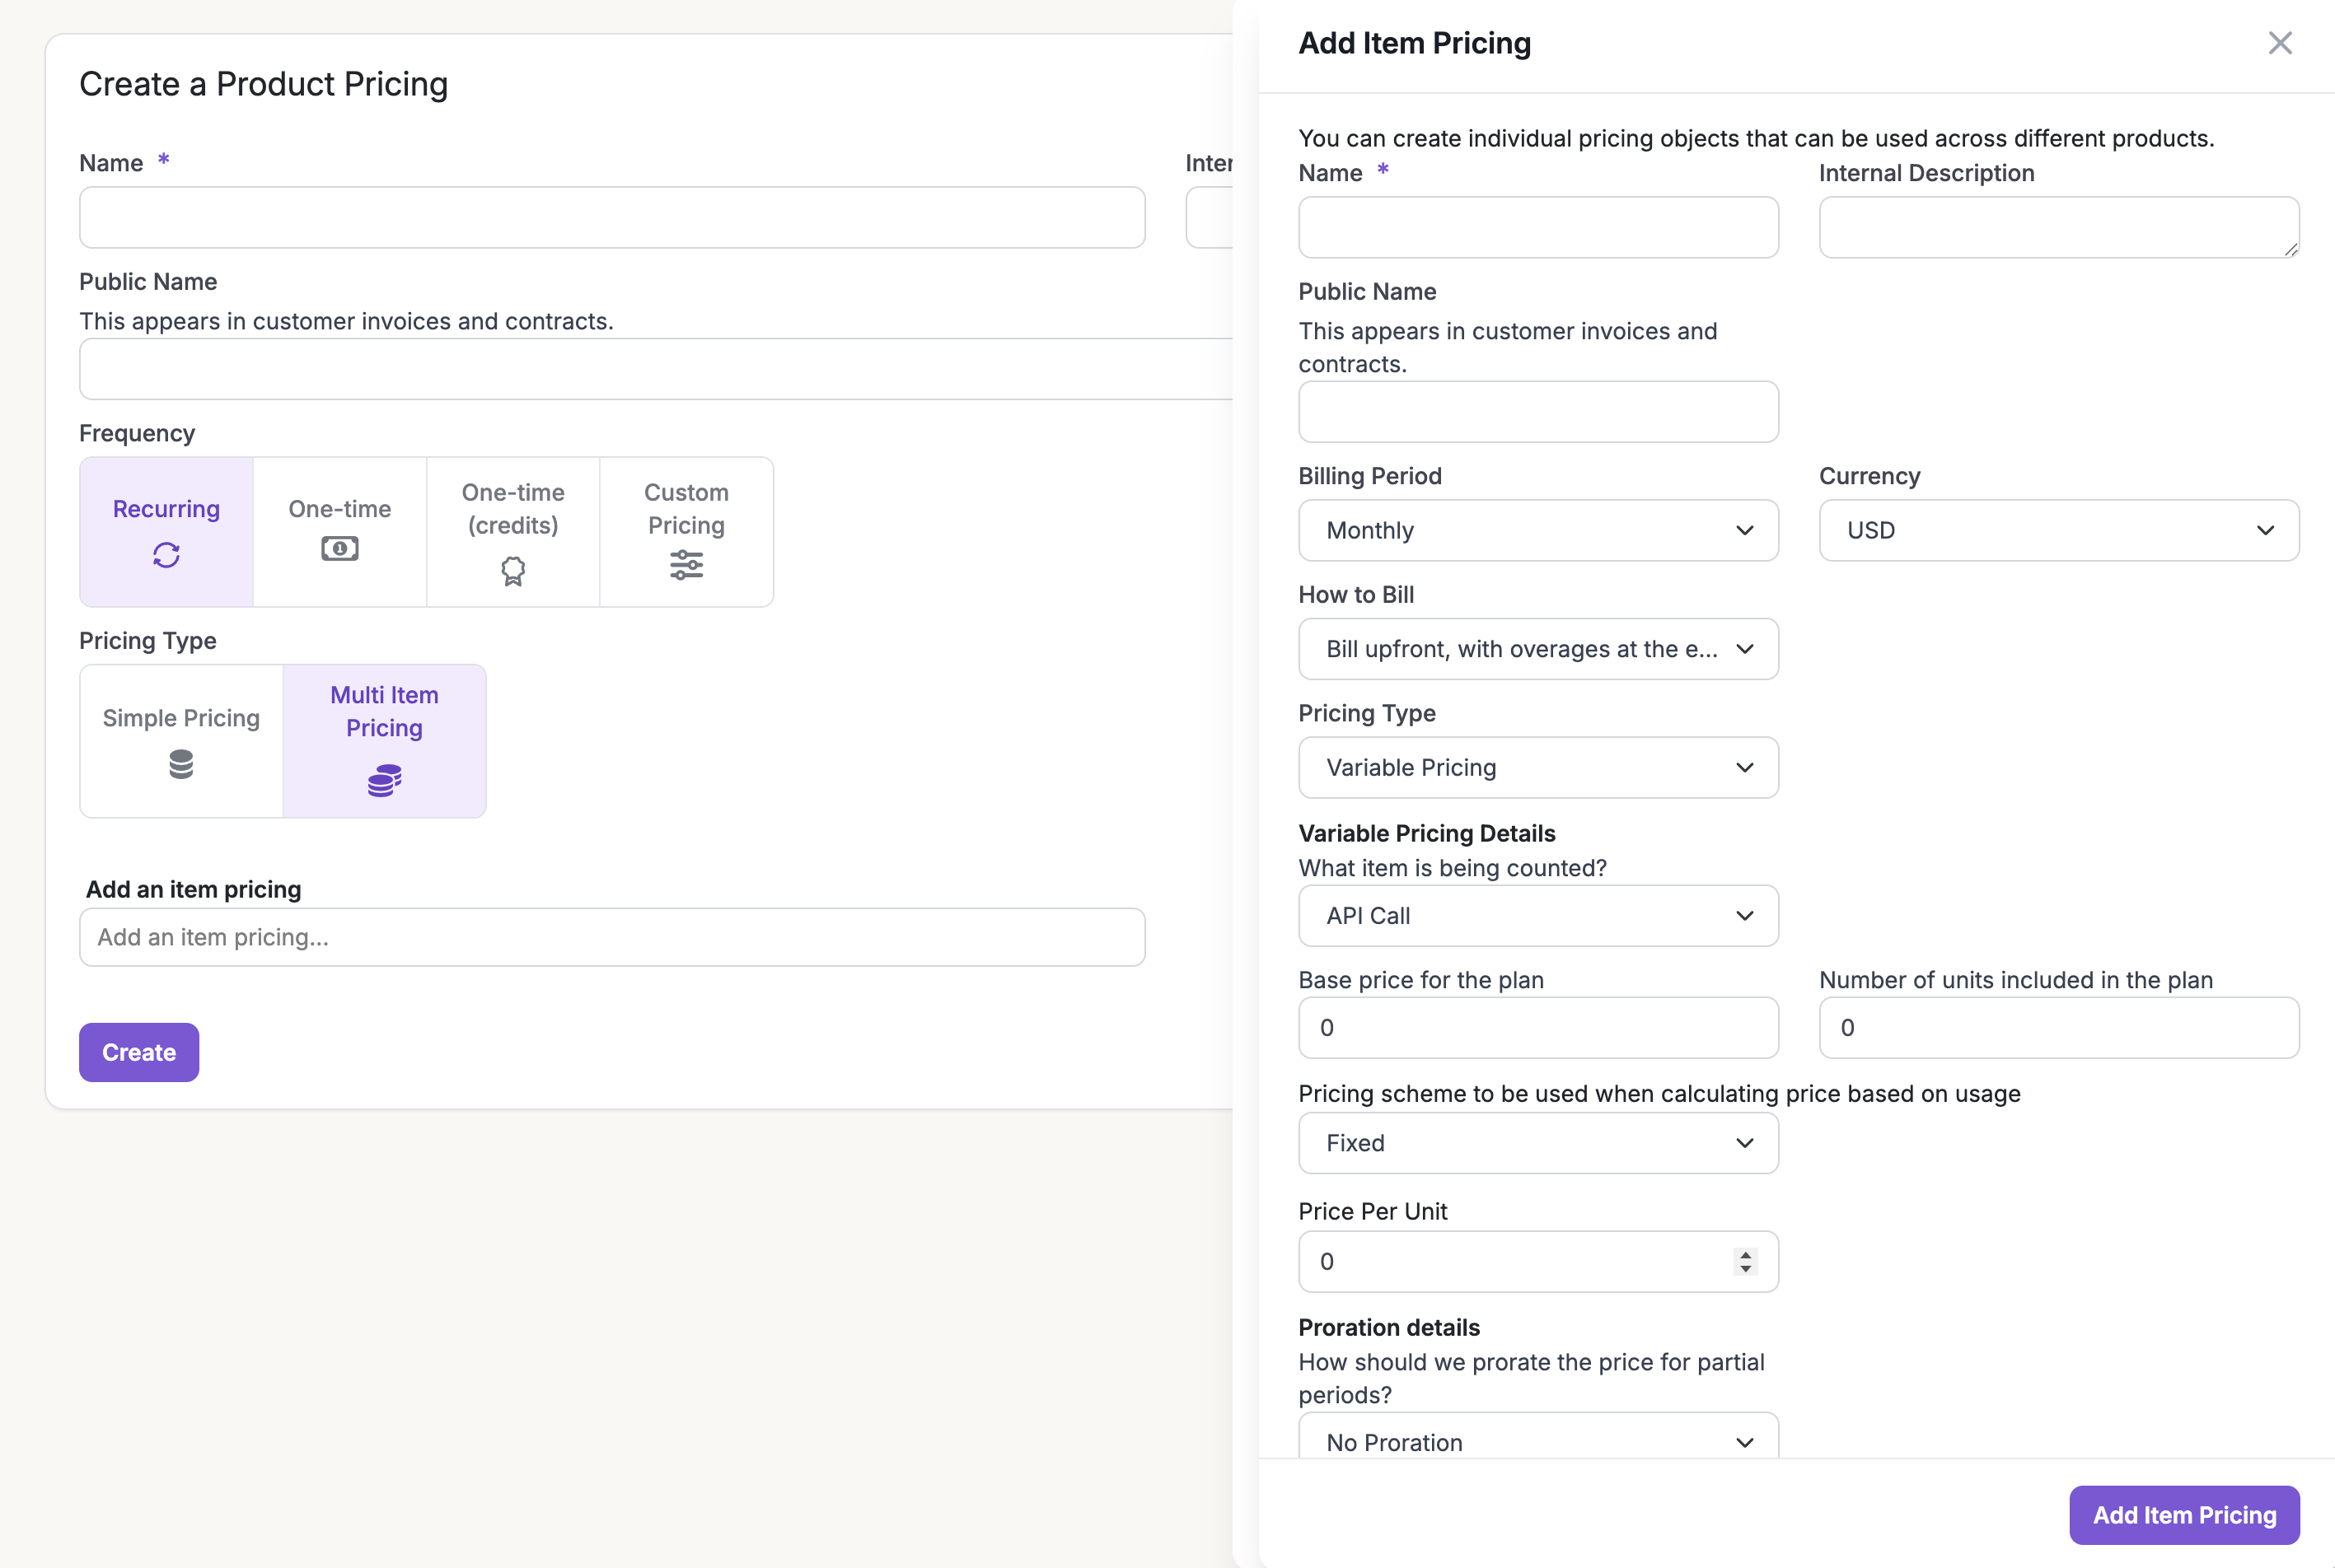This screenshot has width=2335, height=1568.
Task: Open the Variable Pricing type dropdown
Action: coord(1537,767)
